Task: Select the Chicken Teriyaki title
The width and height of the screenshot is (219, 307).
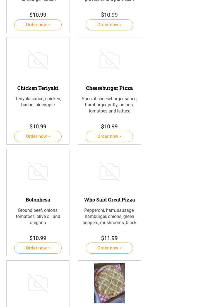Action: click(38, 88)
